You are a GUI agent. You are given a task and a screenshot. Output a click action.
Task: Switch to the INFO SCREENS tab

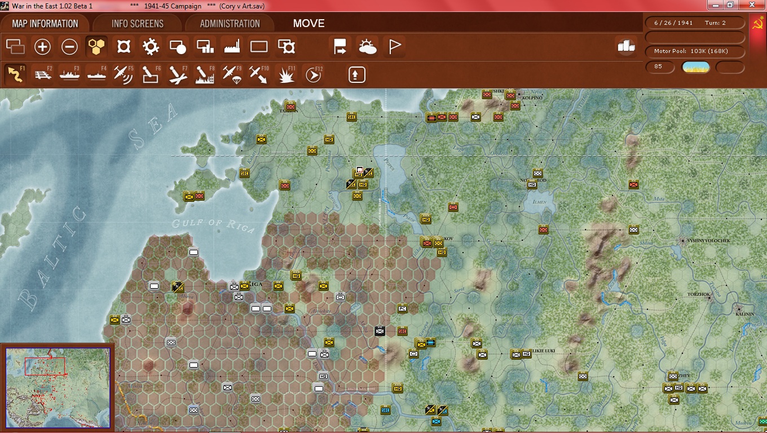point(138,24)
